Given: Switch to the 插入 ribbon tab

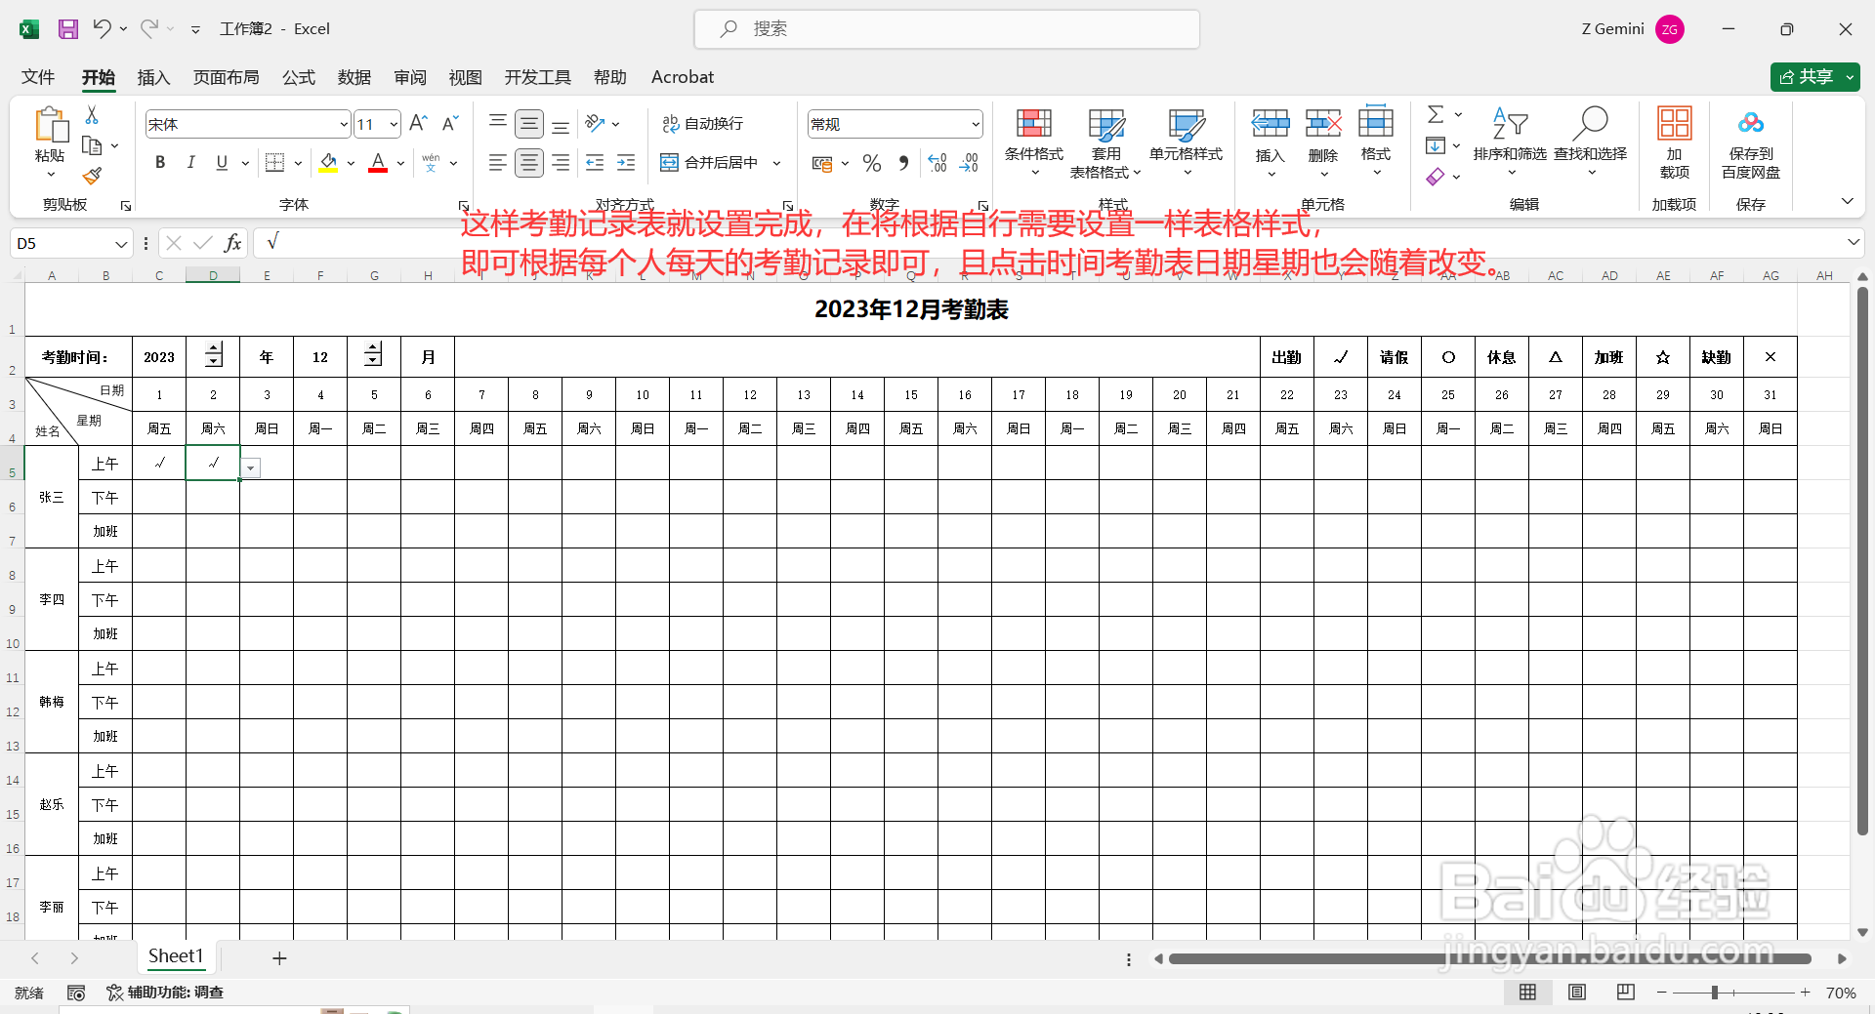Looking at the screenshot, I should click(x=152, y=77).
